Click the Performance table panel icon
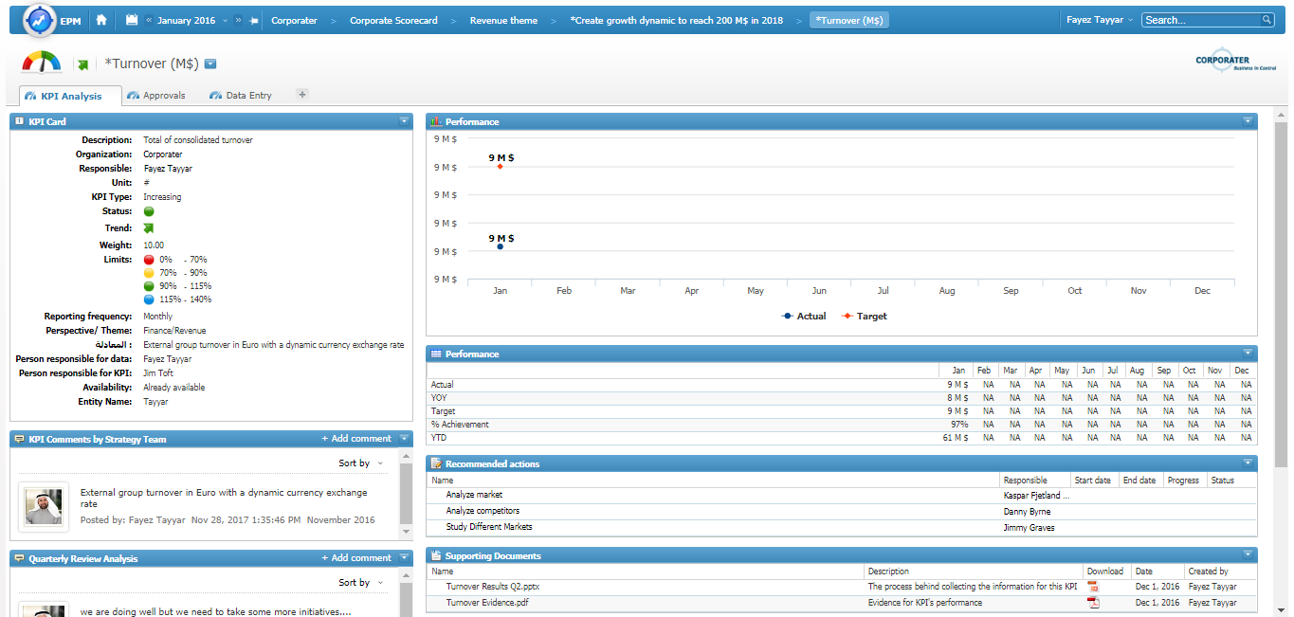Image resolution: width=1294 pixels, height=617 pixels. (x=436, y=354)
